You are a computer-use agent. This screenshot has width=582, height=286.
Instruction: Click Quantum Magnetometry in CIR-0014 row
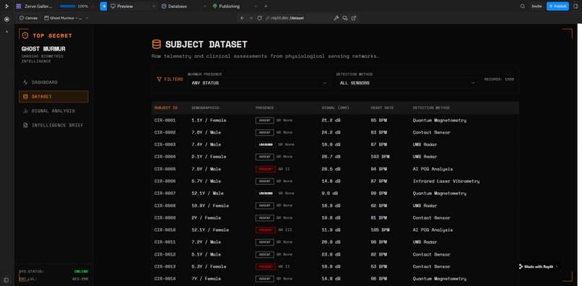[440, 279]
